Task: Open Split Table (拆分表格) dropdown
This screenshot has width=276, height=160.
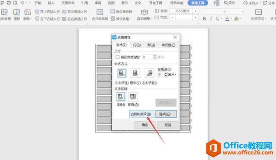Action: 121,18
